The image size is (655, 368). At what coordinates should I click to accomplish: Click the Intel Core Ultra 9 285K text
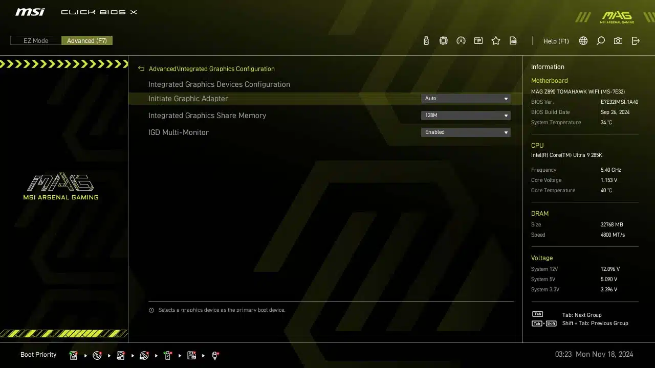click(566, 155)
